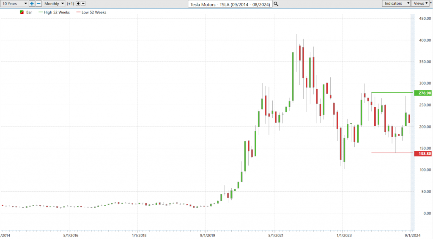The width and height of the screenshot is (433, 239).
Task: Click the red 52-week low line
Action: coord(392,153)
